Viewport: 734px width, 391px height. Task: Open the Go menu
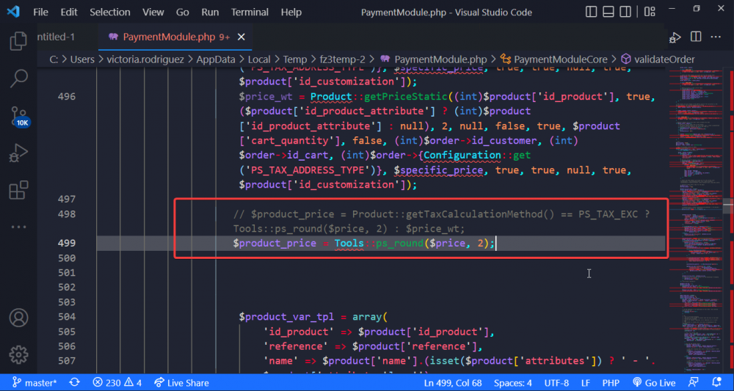click(x=183, y=12)
